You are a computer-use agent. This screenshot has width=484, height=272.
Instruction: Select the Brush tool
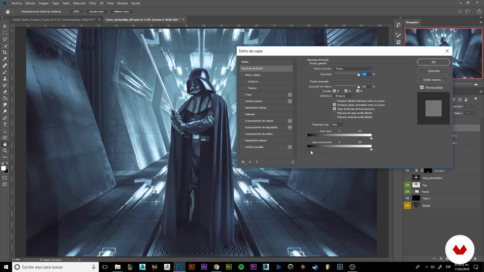[5, 72]
